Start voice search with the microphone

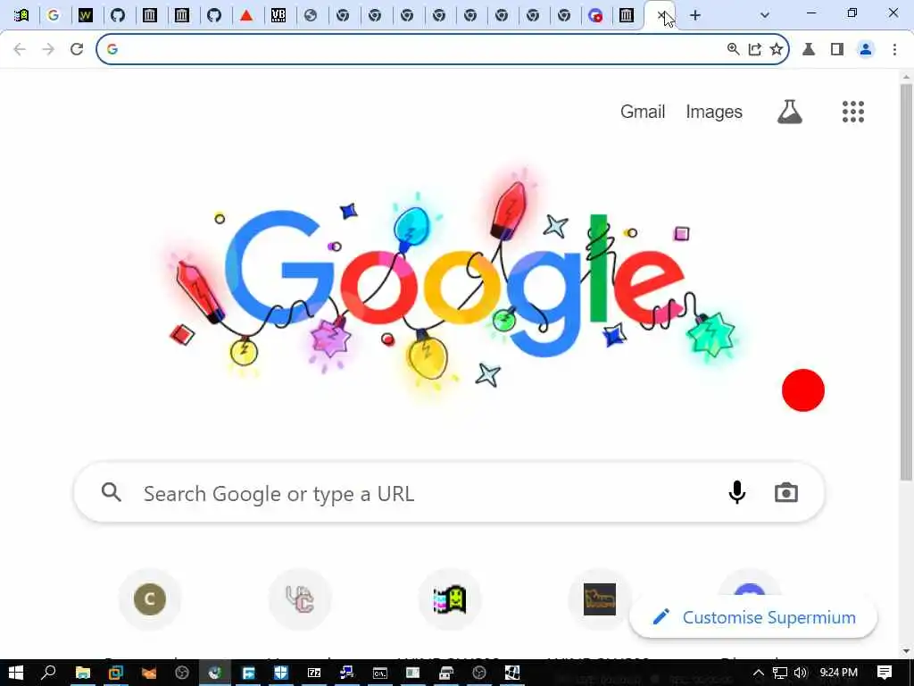click(736, 492)
